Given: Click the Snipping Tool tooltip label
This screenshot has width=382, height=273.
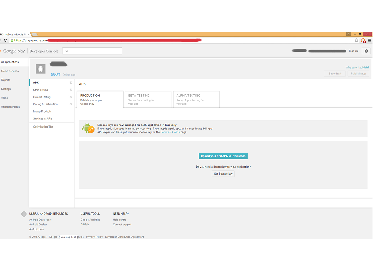Looking at the screenshot, I should [x=68, y=237].
